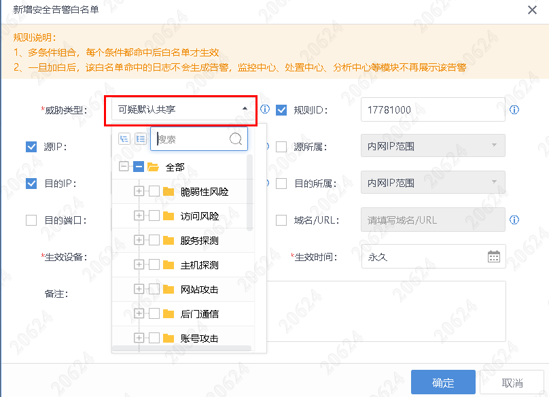Click the search magnifier icon
Image resolution: width=549 pixels, height=397 pixels.
point(236,139)
